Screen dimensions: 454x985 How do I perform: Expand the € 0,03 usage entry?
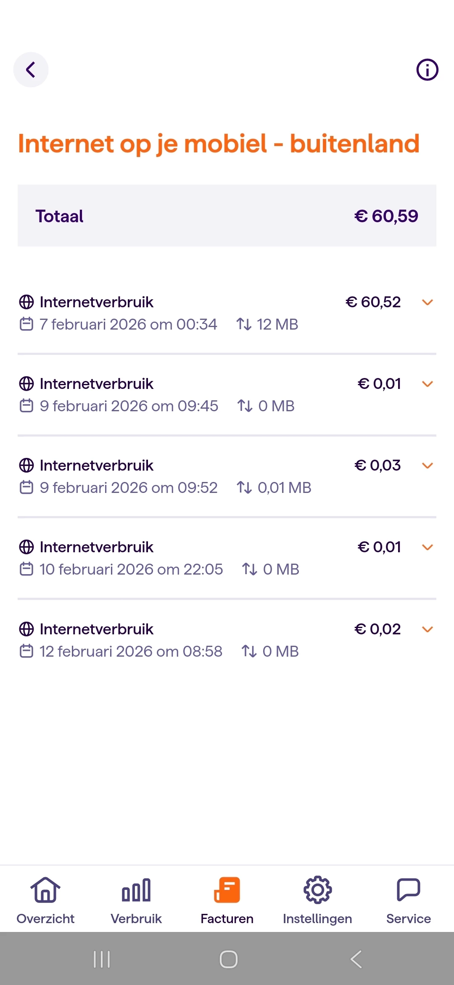coord(428,466)
